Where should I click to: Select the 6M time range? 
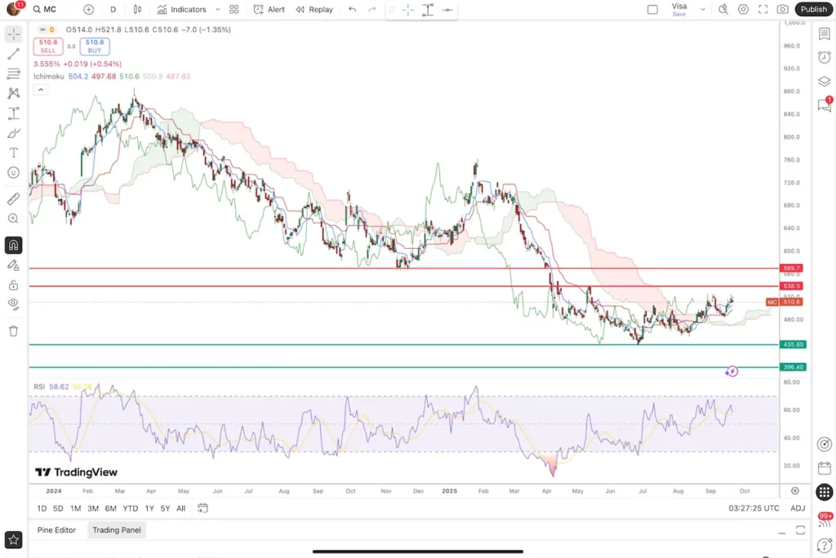pos(110,508)
